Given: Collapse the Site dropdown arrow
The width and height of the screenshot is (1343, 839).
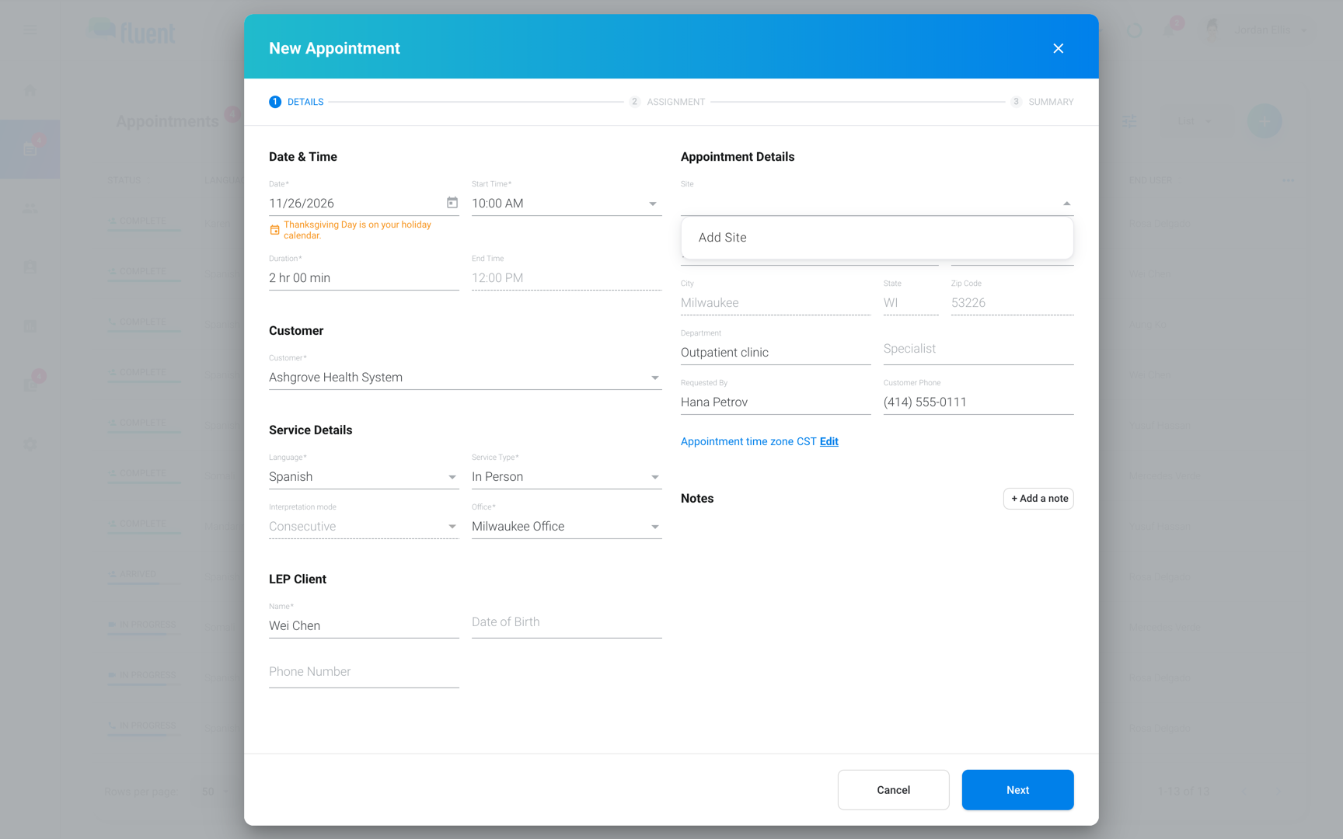Looking at the screenshot, I should pyautogui.click(x=1066, y=204).
